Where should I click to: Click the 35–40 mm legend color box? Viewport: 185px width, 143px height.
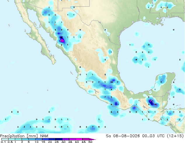pyautogui.click(x=72, y=139)
